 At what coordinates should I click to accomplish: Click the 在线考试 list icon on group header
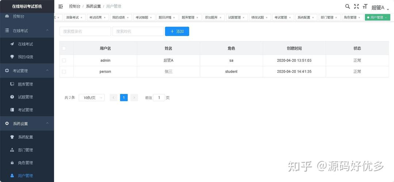click(x=7, y=31)
